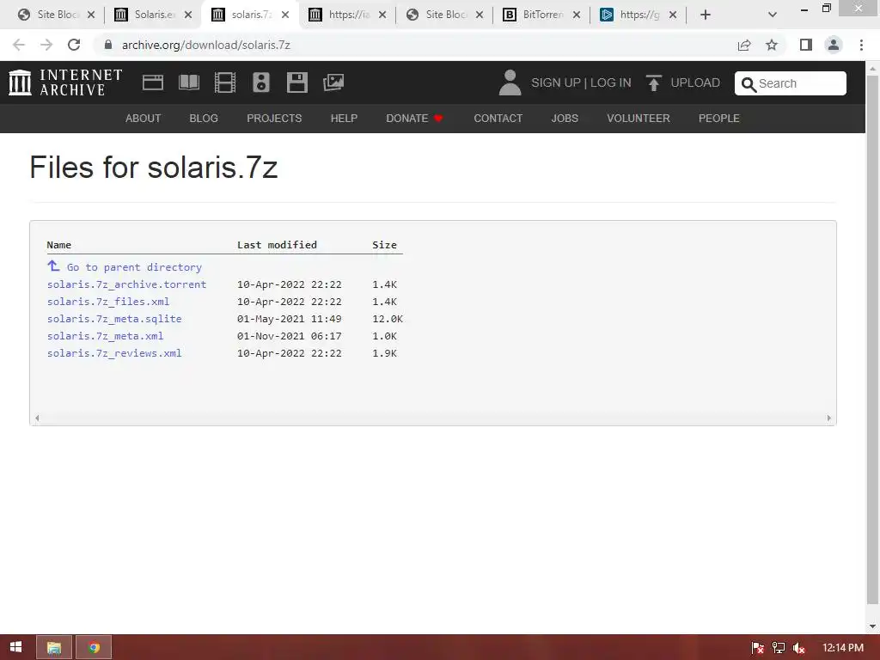Click the address bar URL

pos(206,45)
